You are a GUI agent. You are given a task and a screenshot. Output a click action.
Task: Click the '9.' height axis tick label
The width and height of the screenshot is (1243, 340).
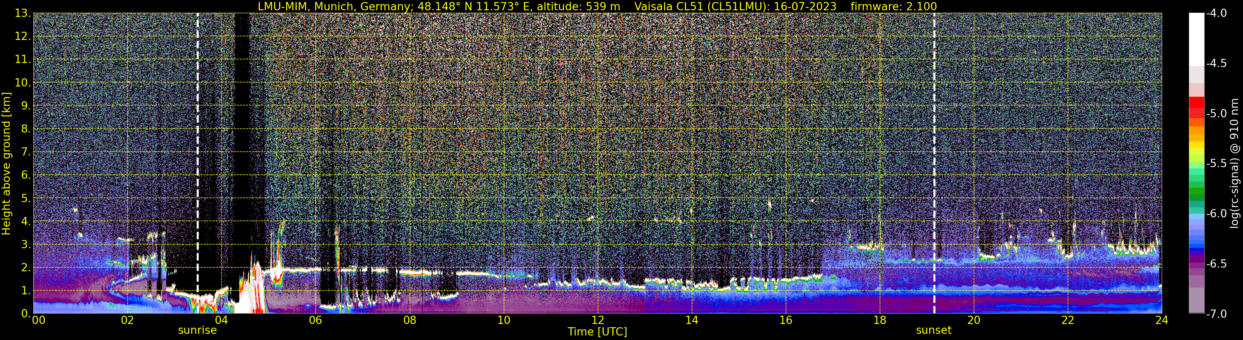[x=26, y=105]
